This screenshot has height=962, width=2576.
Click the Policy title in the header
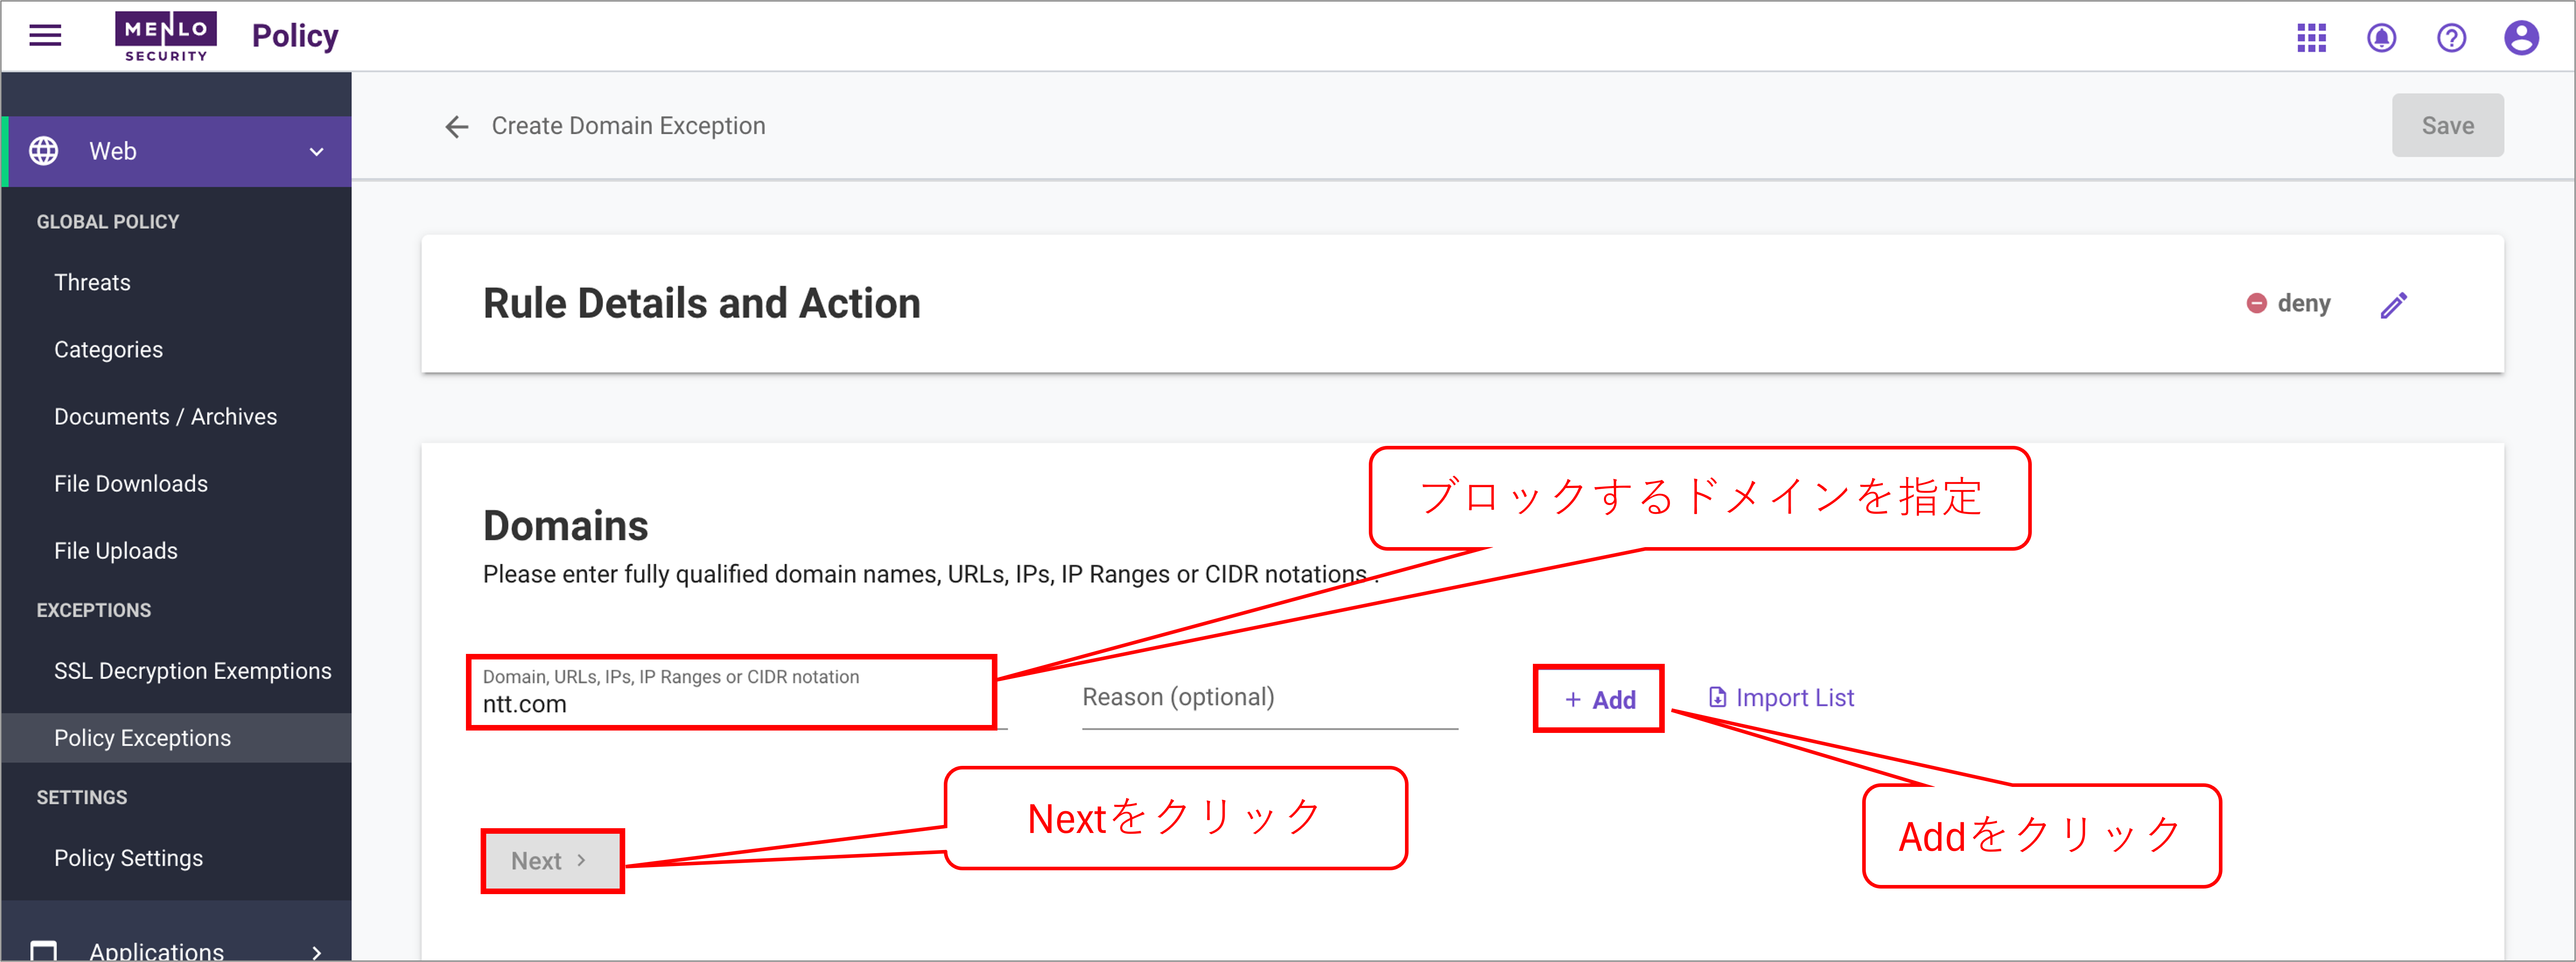(x=295, y=36)
